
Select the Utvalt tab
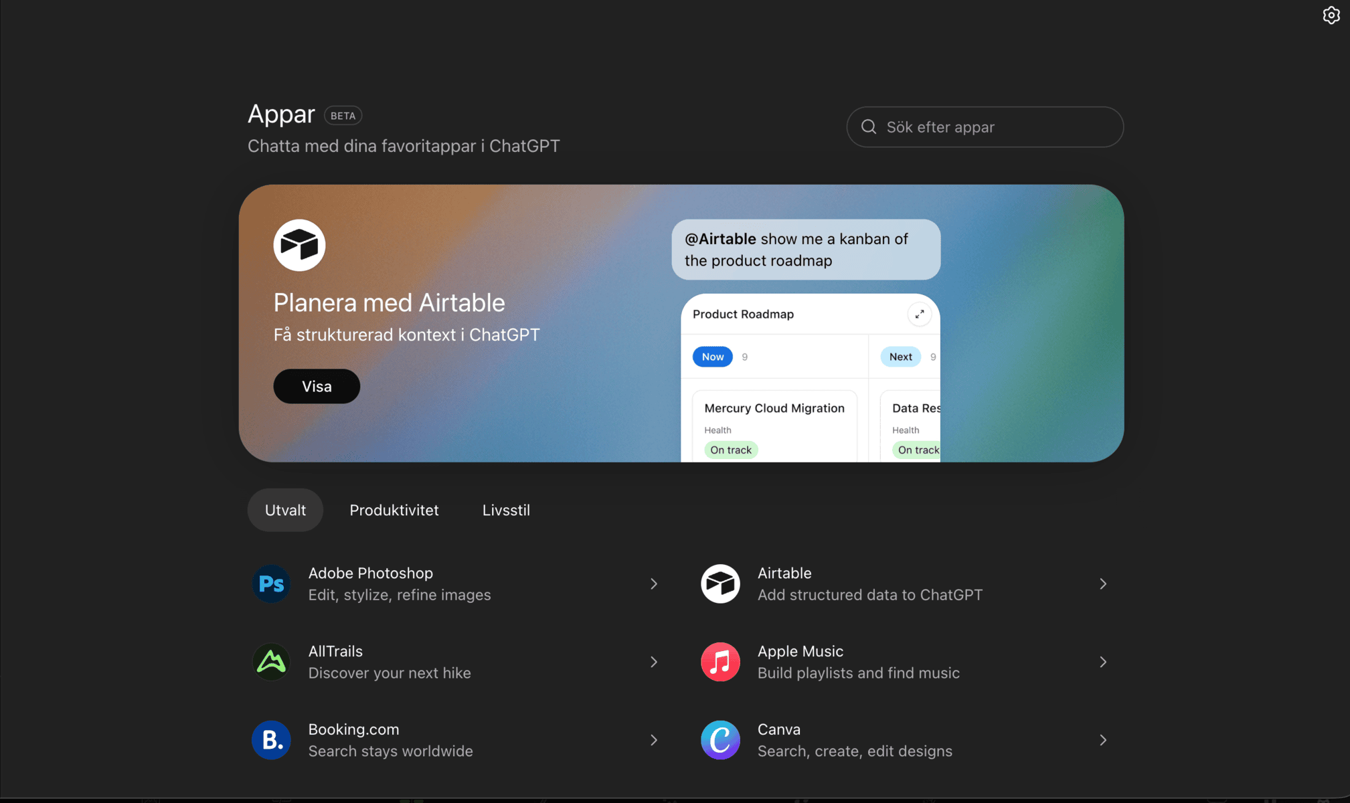coord(285,510)
